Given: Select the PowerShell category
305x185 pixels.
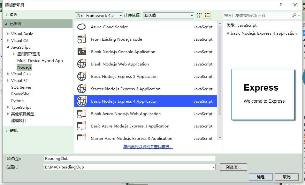Looking at the screenshot, I should coord(21,94).
